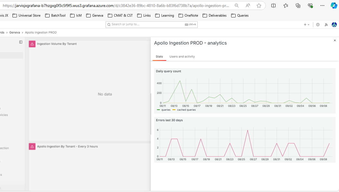339x192 pixels.
Task: Open the Geneva bookmark folder
Action: click(95, 15)
